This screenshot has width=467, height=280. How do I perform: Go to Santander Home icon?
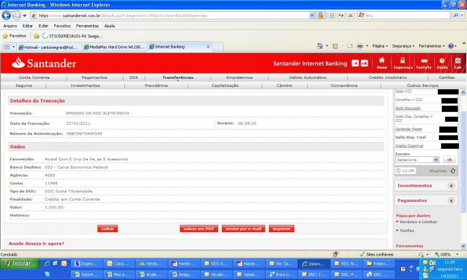(382, 63)
